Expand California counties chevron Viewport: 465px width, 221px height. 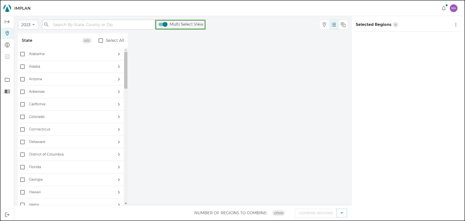tap(119, 104)
